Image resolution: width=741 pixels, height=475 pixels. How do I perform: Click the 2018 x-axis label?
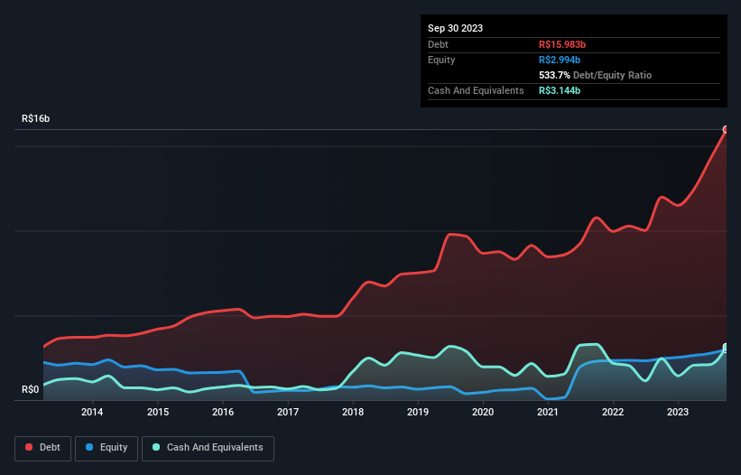(353, 412)
